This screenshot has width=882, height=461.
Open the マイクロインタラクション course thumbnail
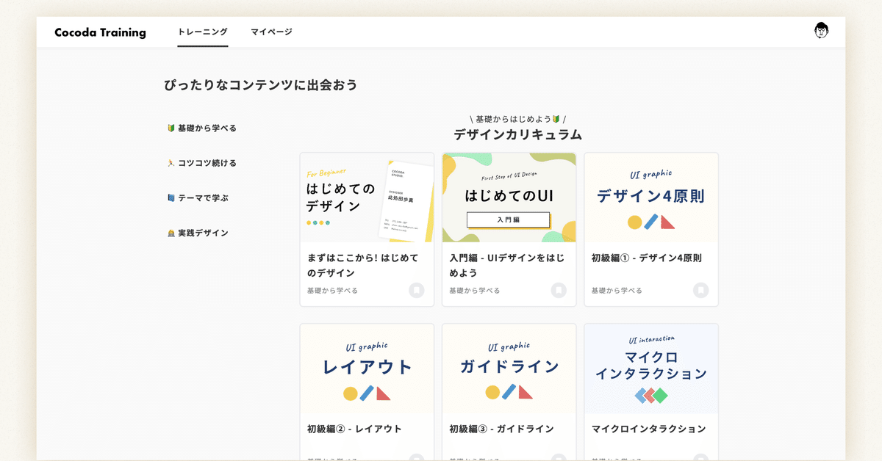(x=651, y=369)
